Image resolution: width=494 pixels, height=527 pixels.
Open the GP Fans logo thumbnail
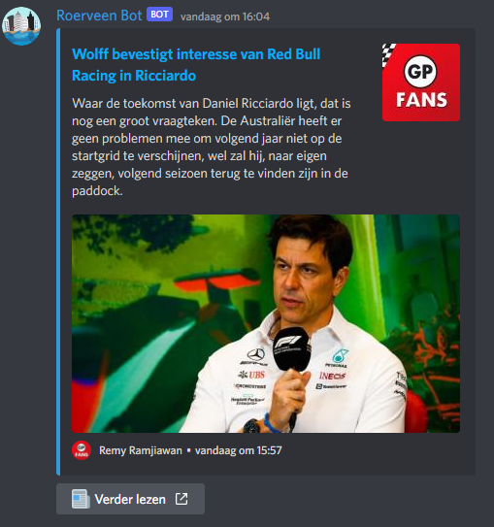421,82
